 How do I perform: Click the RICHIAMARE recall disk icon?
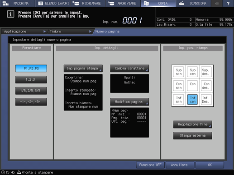pos(76,3)
